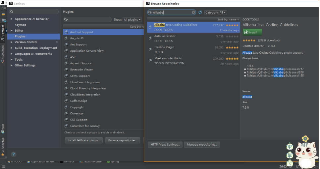
Task: Select Cloud Foundry integration in plugin list
Action: [x=103, y=89]
